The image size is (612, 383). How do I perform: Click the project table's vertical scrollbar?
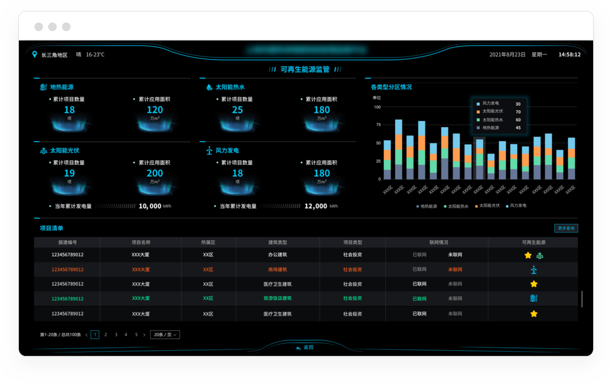pos(582,299)
